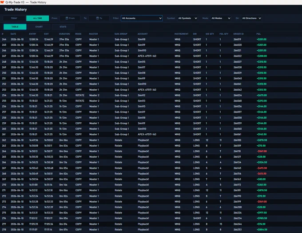Sort by the MODE column header
This screenshot has height=233, width=302.
[78, 34]
